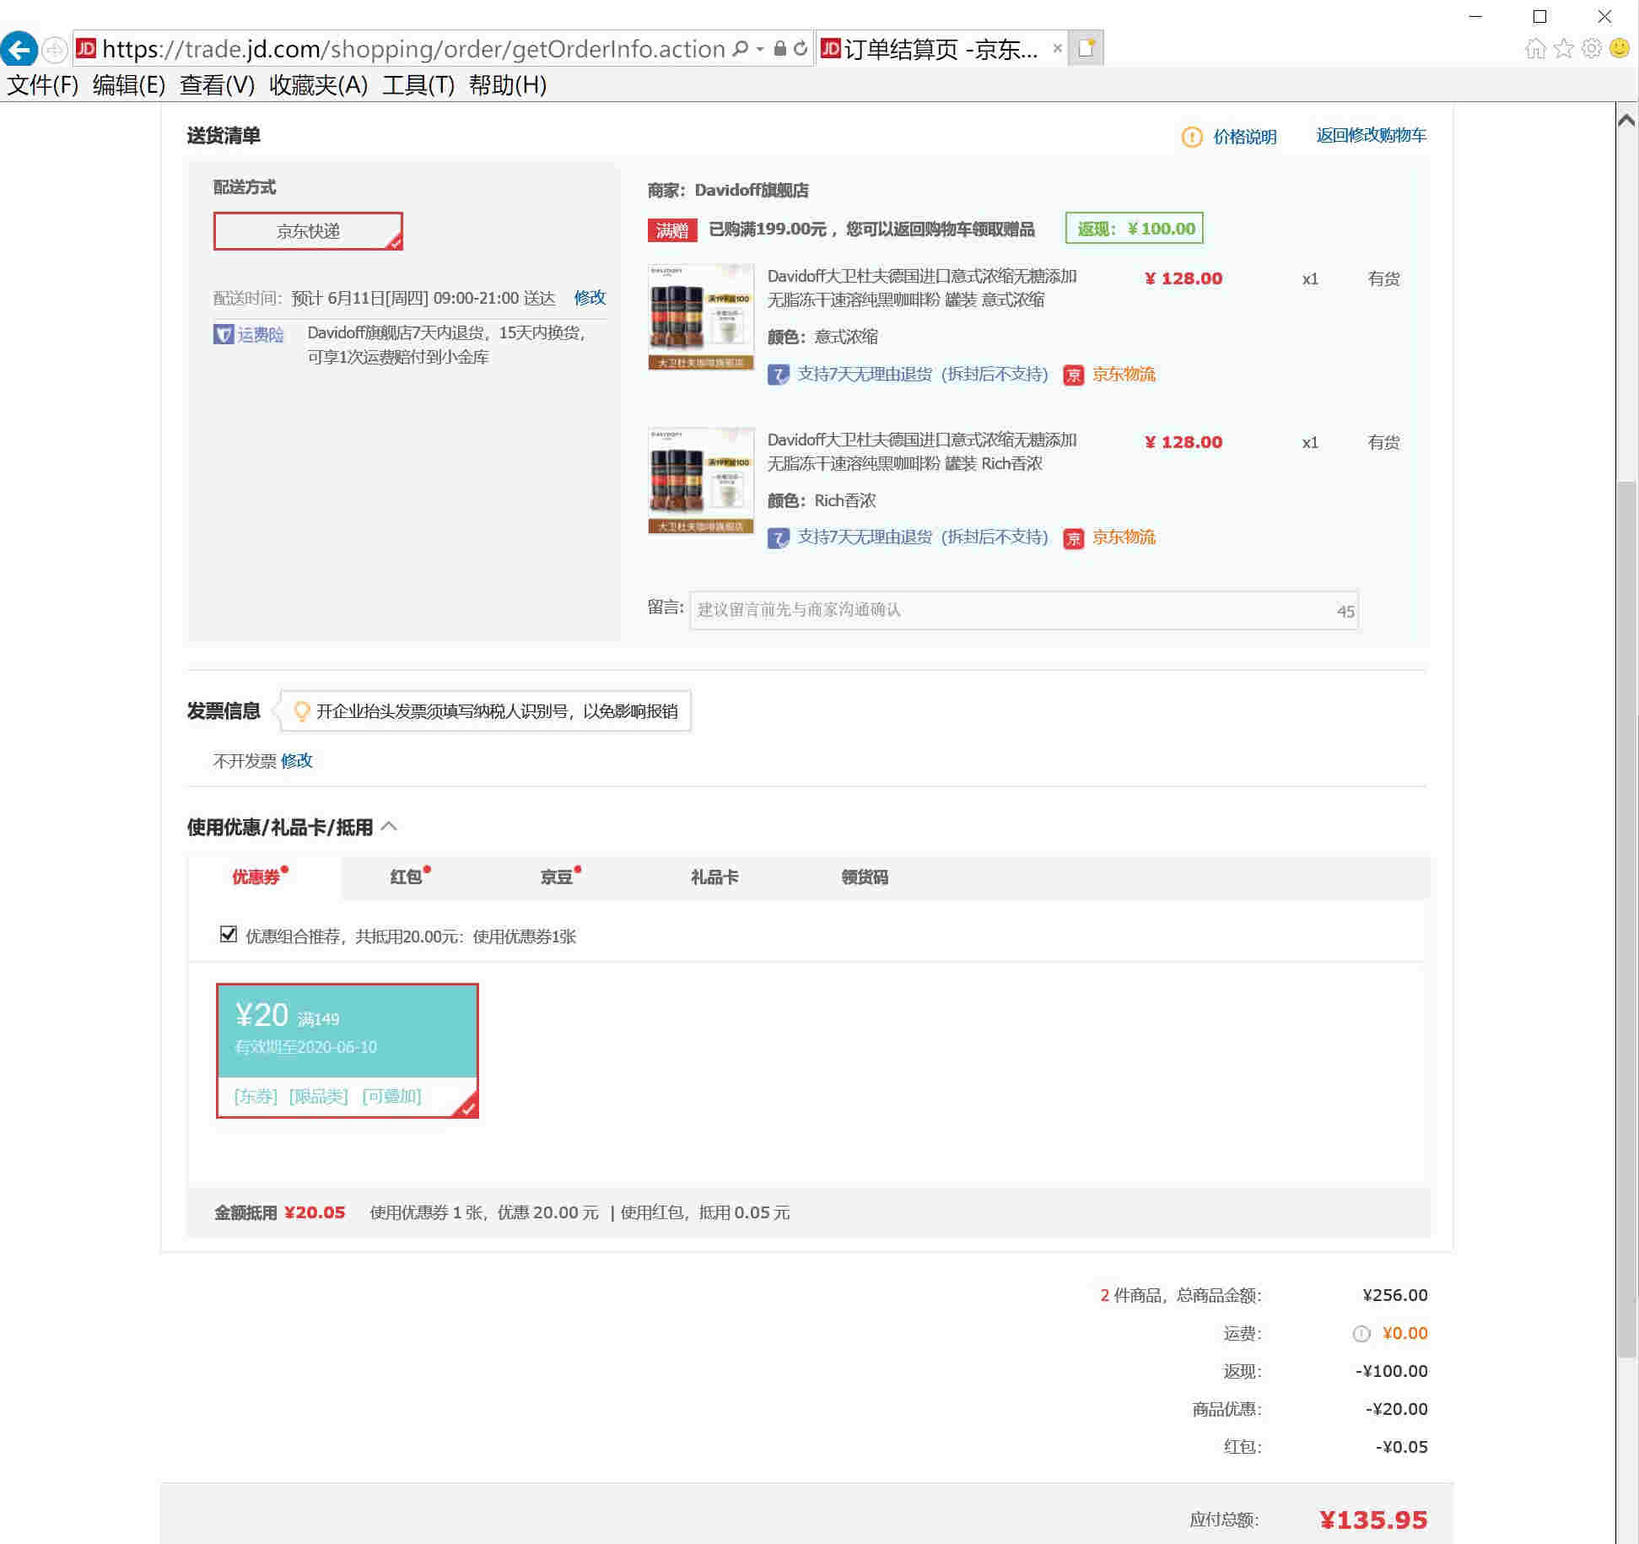Select 京东快递 delivery method
Screen dimensions: 1639x1544
tap(308, 231)
